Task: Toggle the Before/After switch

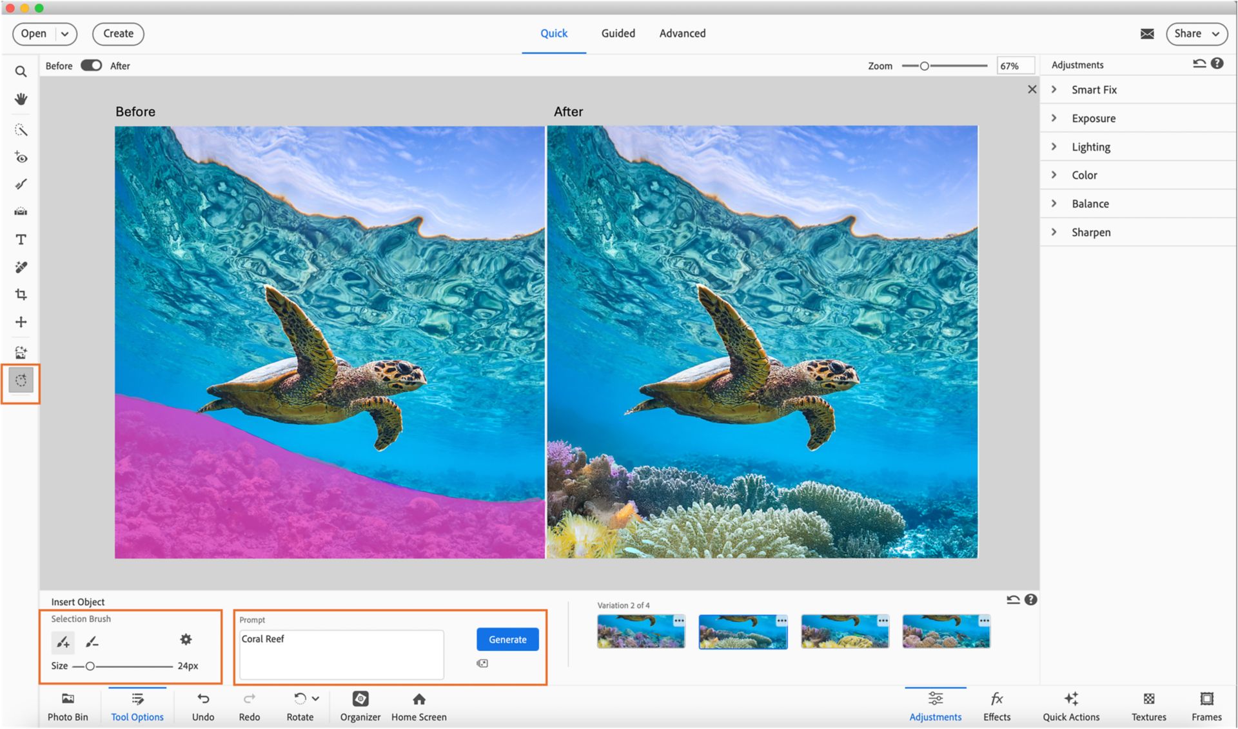Action: [91, 65]
